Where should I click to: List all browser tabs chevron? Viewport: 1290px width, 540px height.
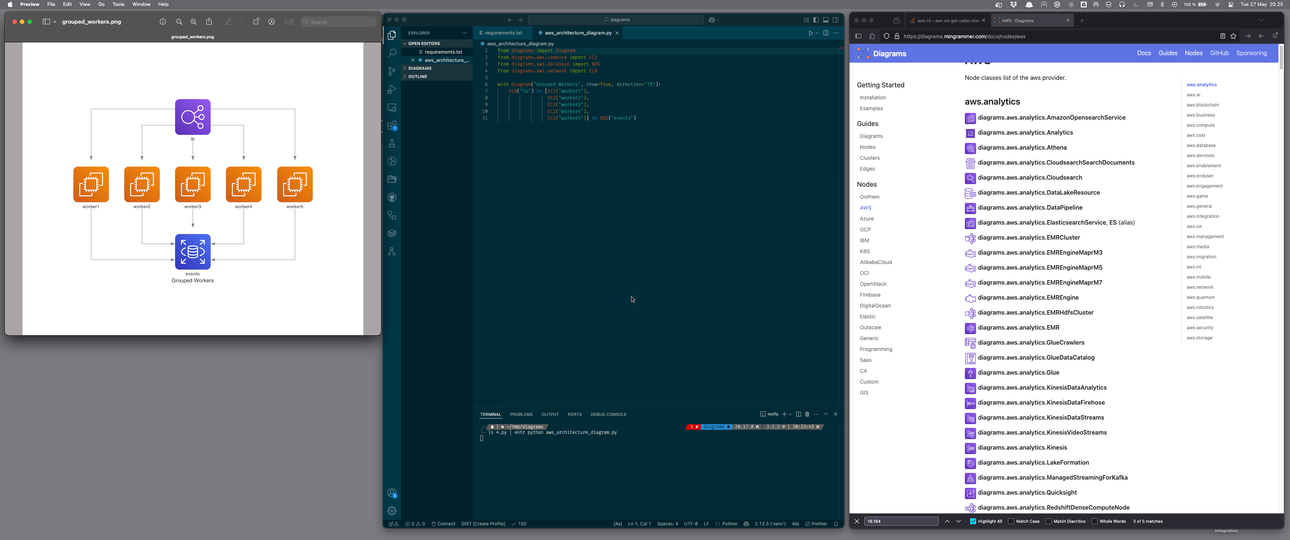pos(1261,21)
